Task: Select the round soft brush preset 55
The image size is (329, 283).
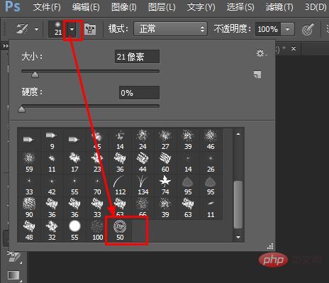Action: coord(74,231)
